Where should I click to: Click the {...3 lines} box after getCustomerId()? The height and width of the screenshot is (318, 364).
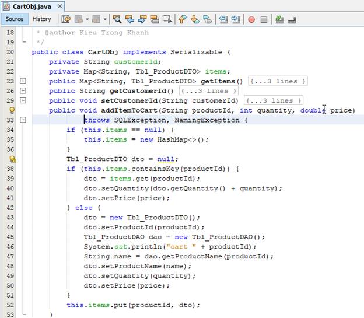[x=209, y=91]
